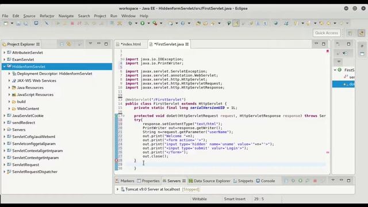Viewport: 368px width, 207px height.
Task: Collapse FirstServlet class in Outline
Action: (x=335, y=70)
